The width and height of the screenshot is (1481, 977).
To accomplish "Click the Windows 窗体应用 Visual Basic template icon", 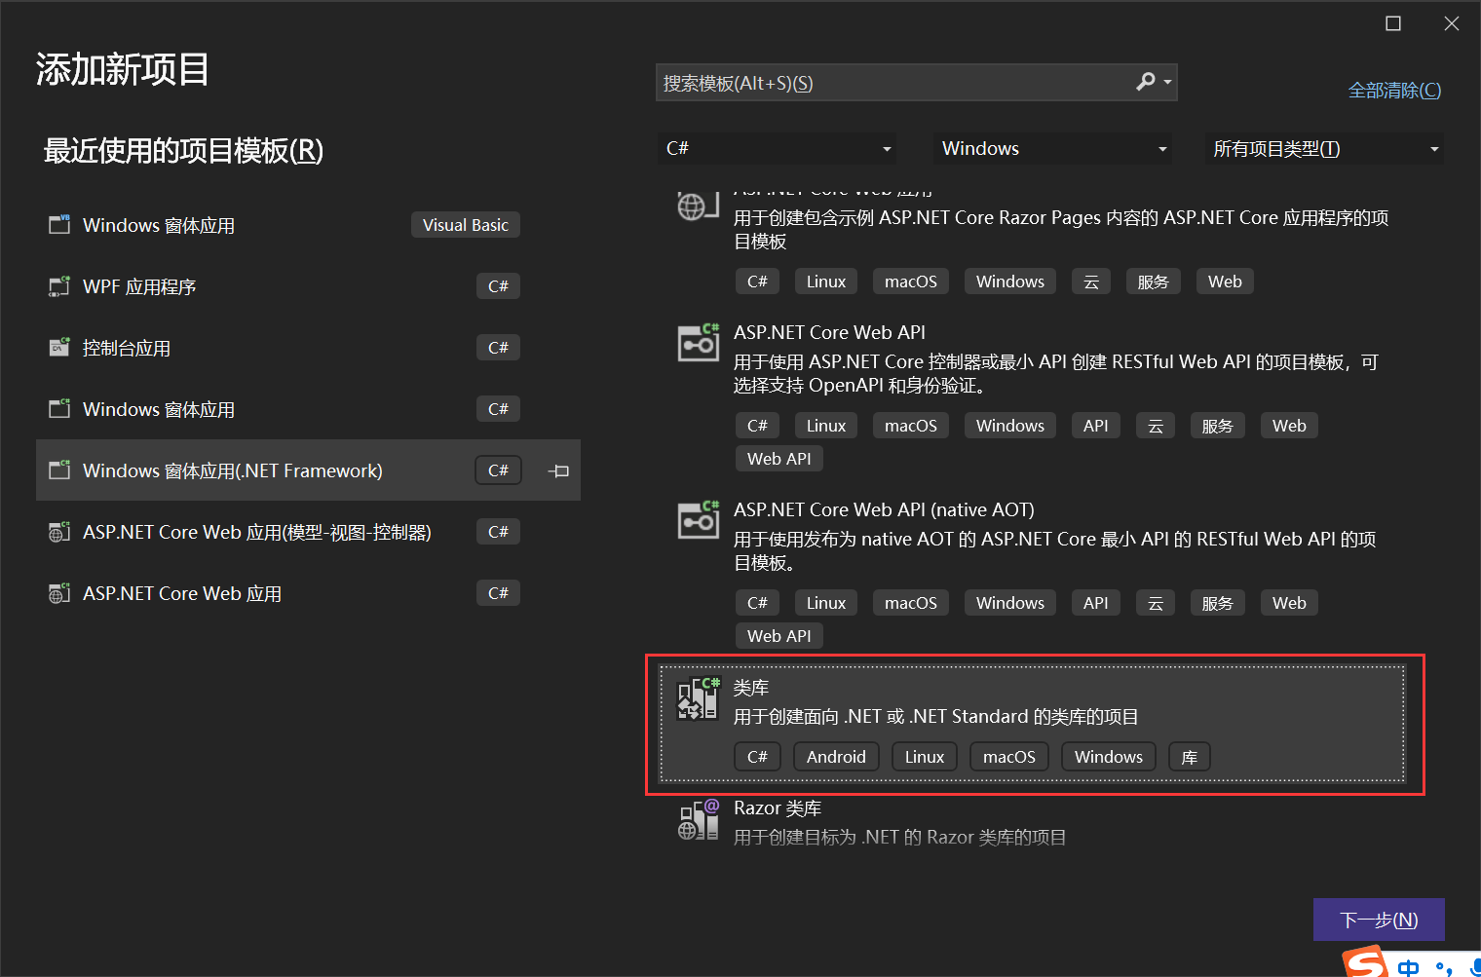I will [x=59, y=225].
